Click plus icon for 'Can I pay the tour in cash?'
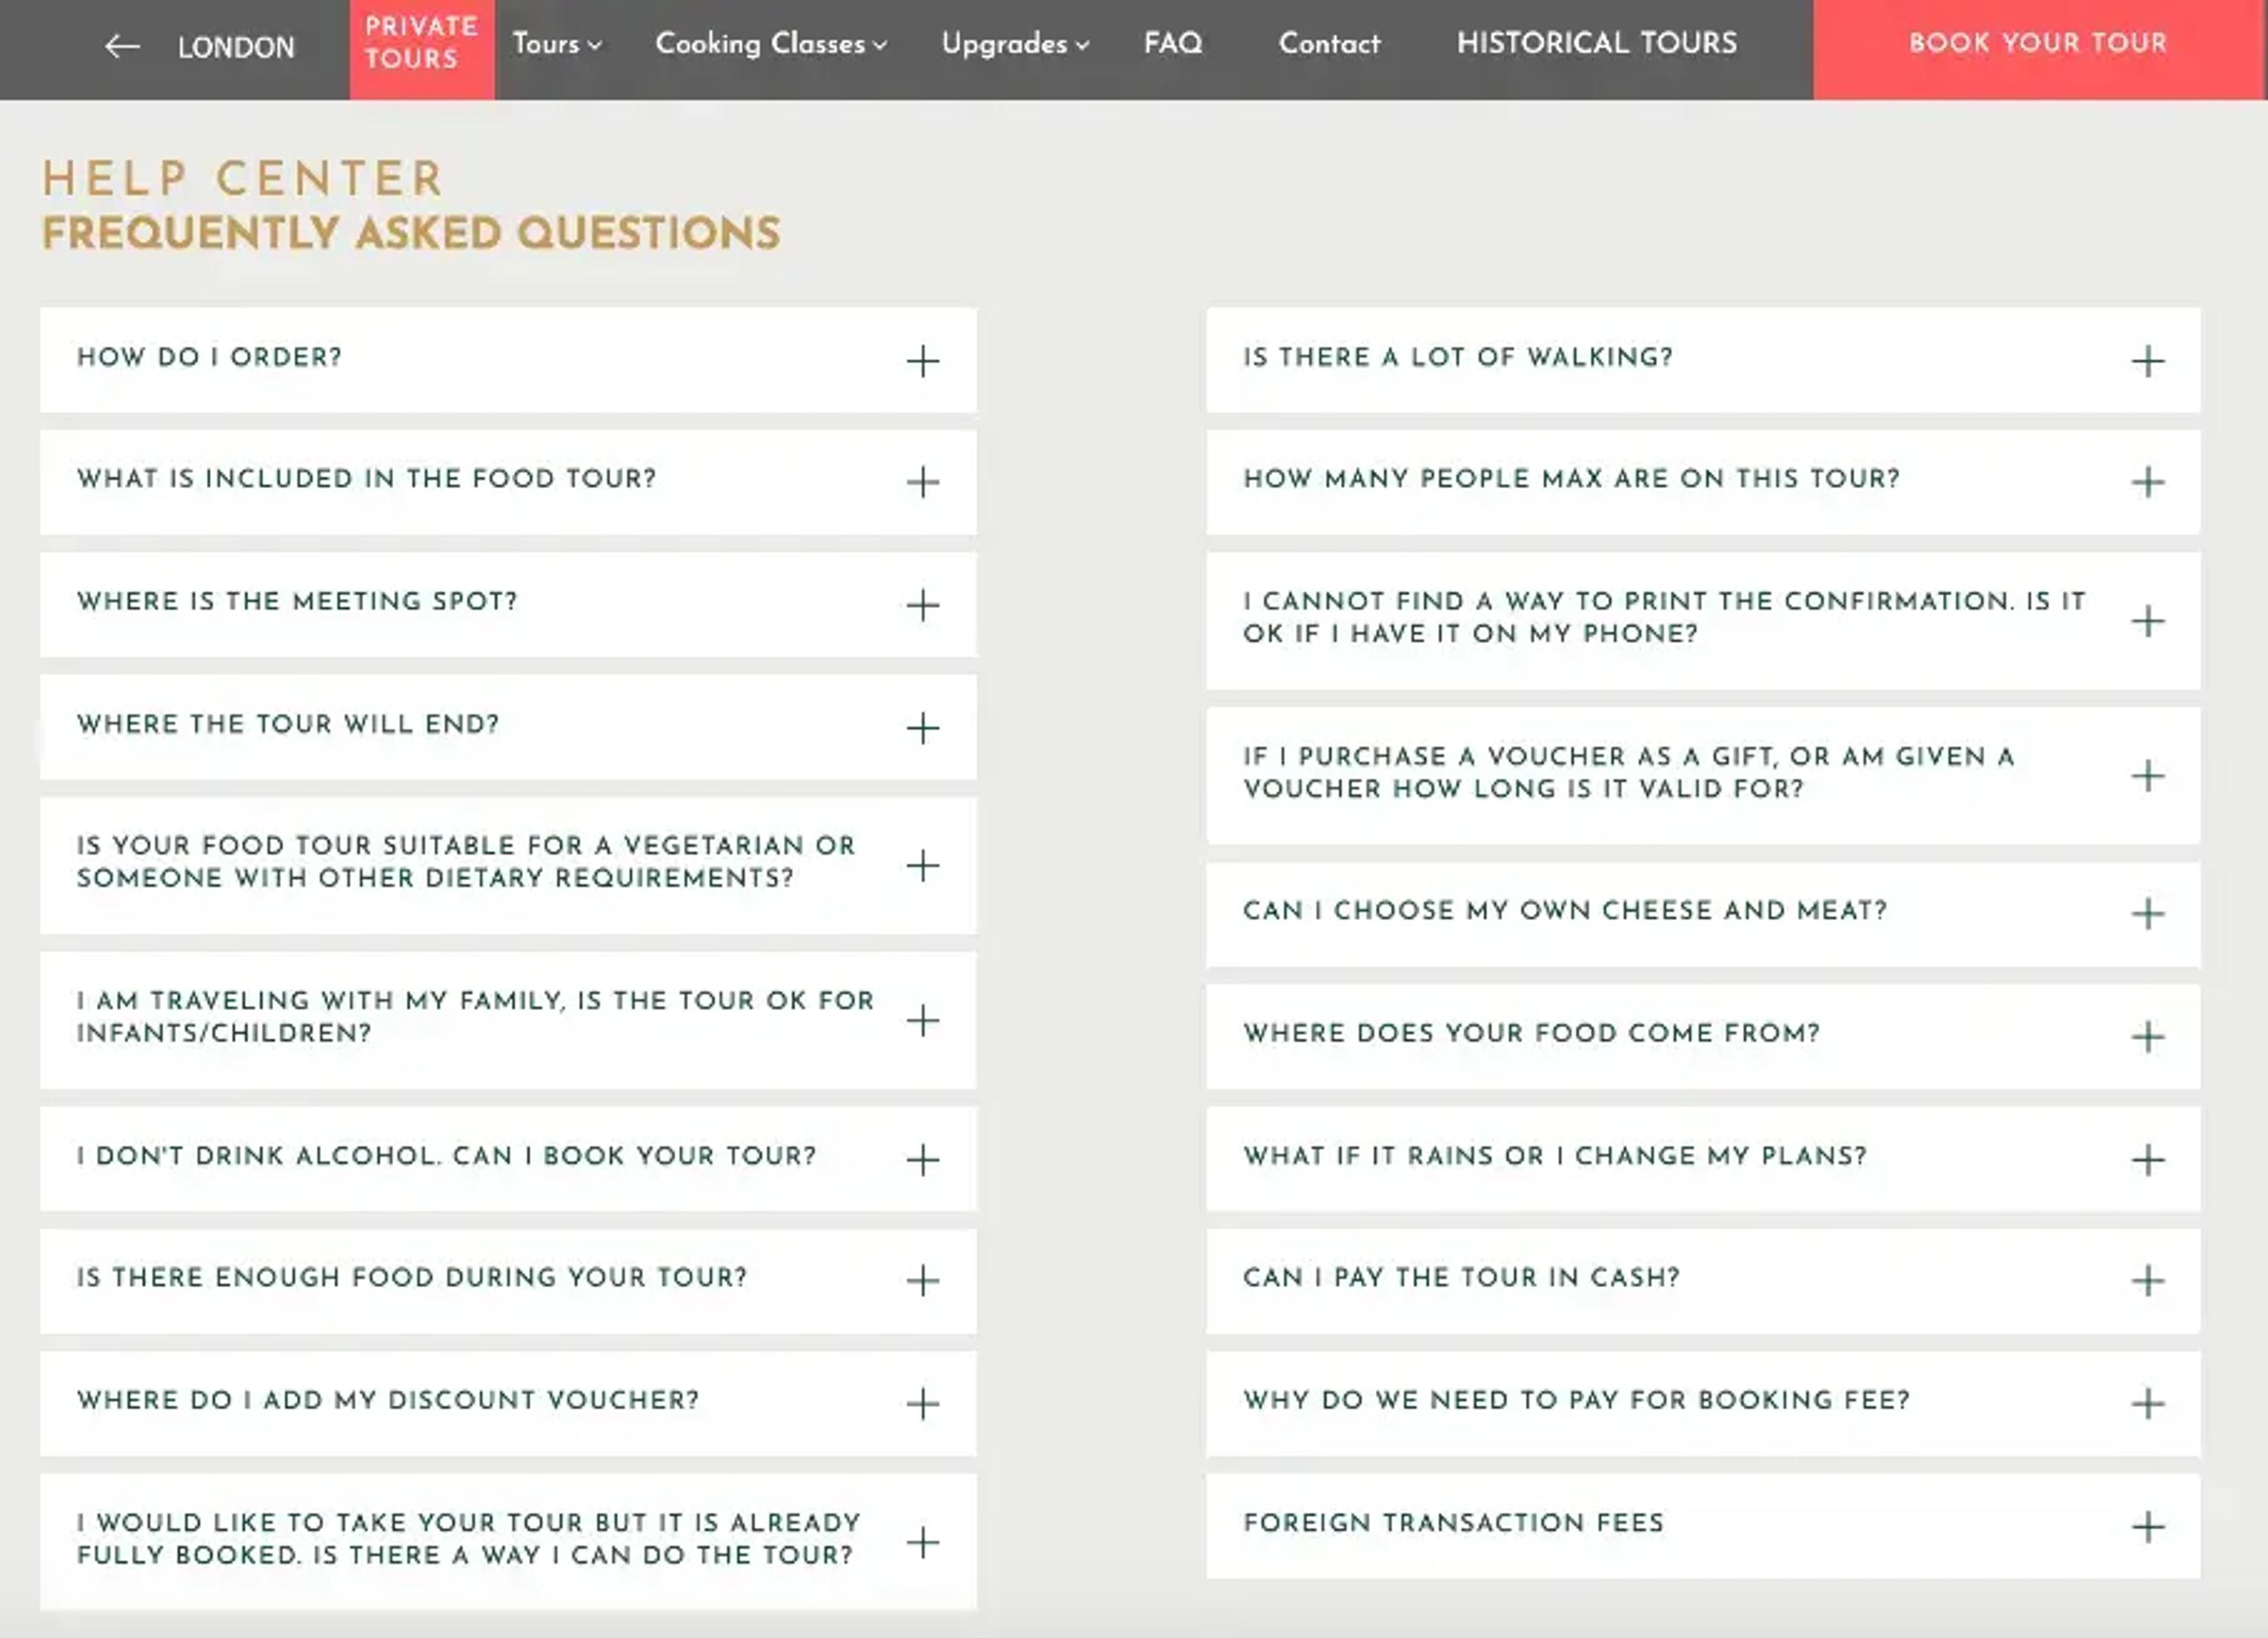 pos(2147,1281)
